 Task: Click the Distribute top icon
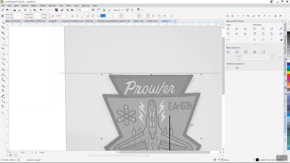(x=255, y=34)
